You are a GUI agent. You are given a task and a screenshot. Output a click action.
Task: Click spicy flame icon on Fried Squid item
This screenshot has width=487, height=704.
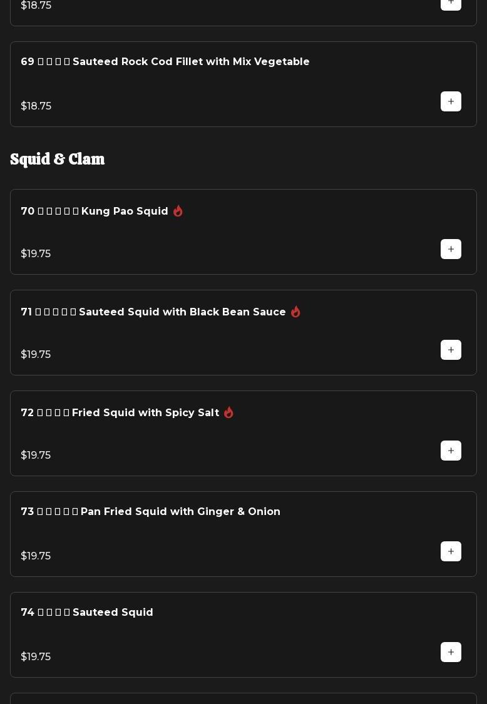pyautogui.click(x=229, y=412)
